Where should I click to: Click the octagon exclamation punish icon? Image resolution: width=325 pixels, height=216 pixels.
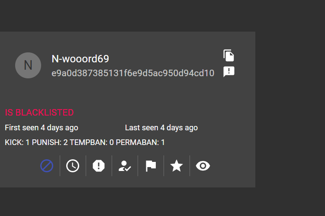99,166
